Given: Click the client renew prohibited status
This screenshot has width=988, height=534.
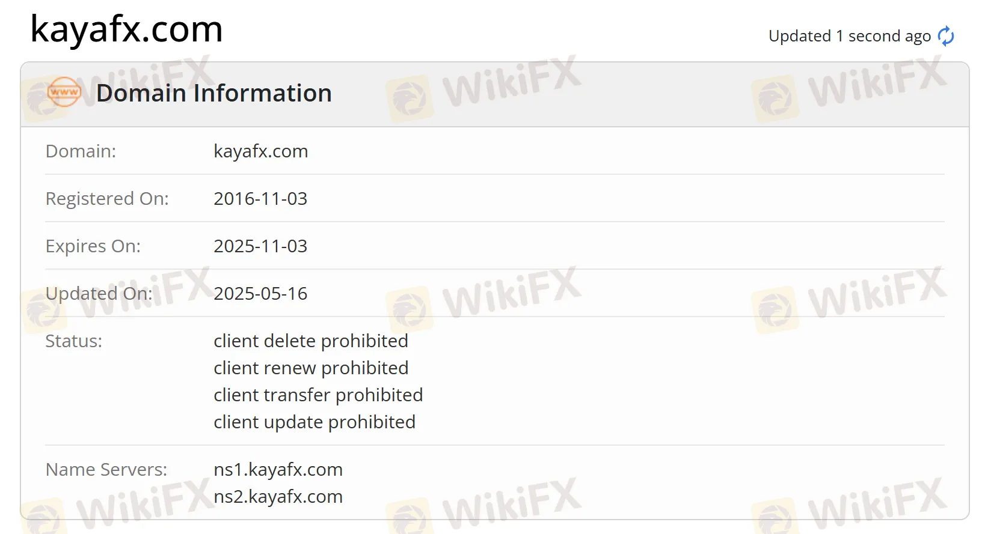Looking at the screenshot, I should point(311,368).
